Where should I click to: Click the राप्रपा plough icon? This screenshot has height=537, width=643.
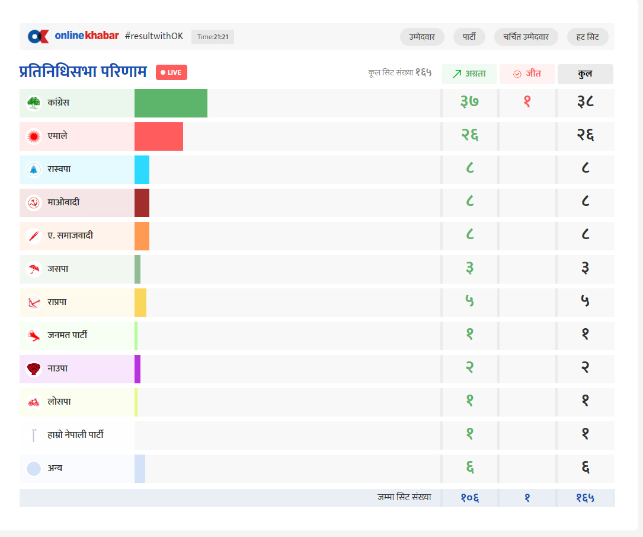click(x=34, y=302)
